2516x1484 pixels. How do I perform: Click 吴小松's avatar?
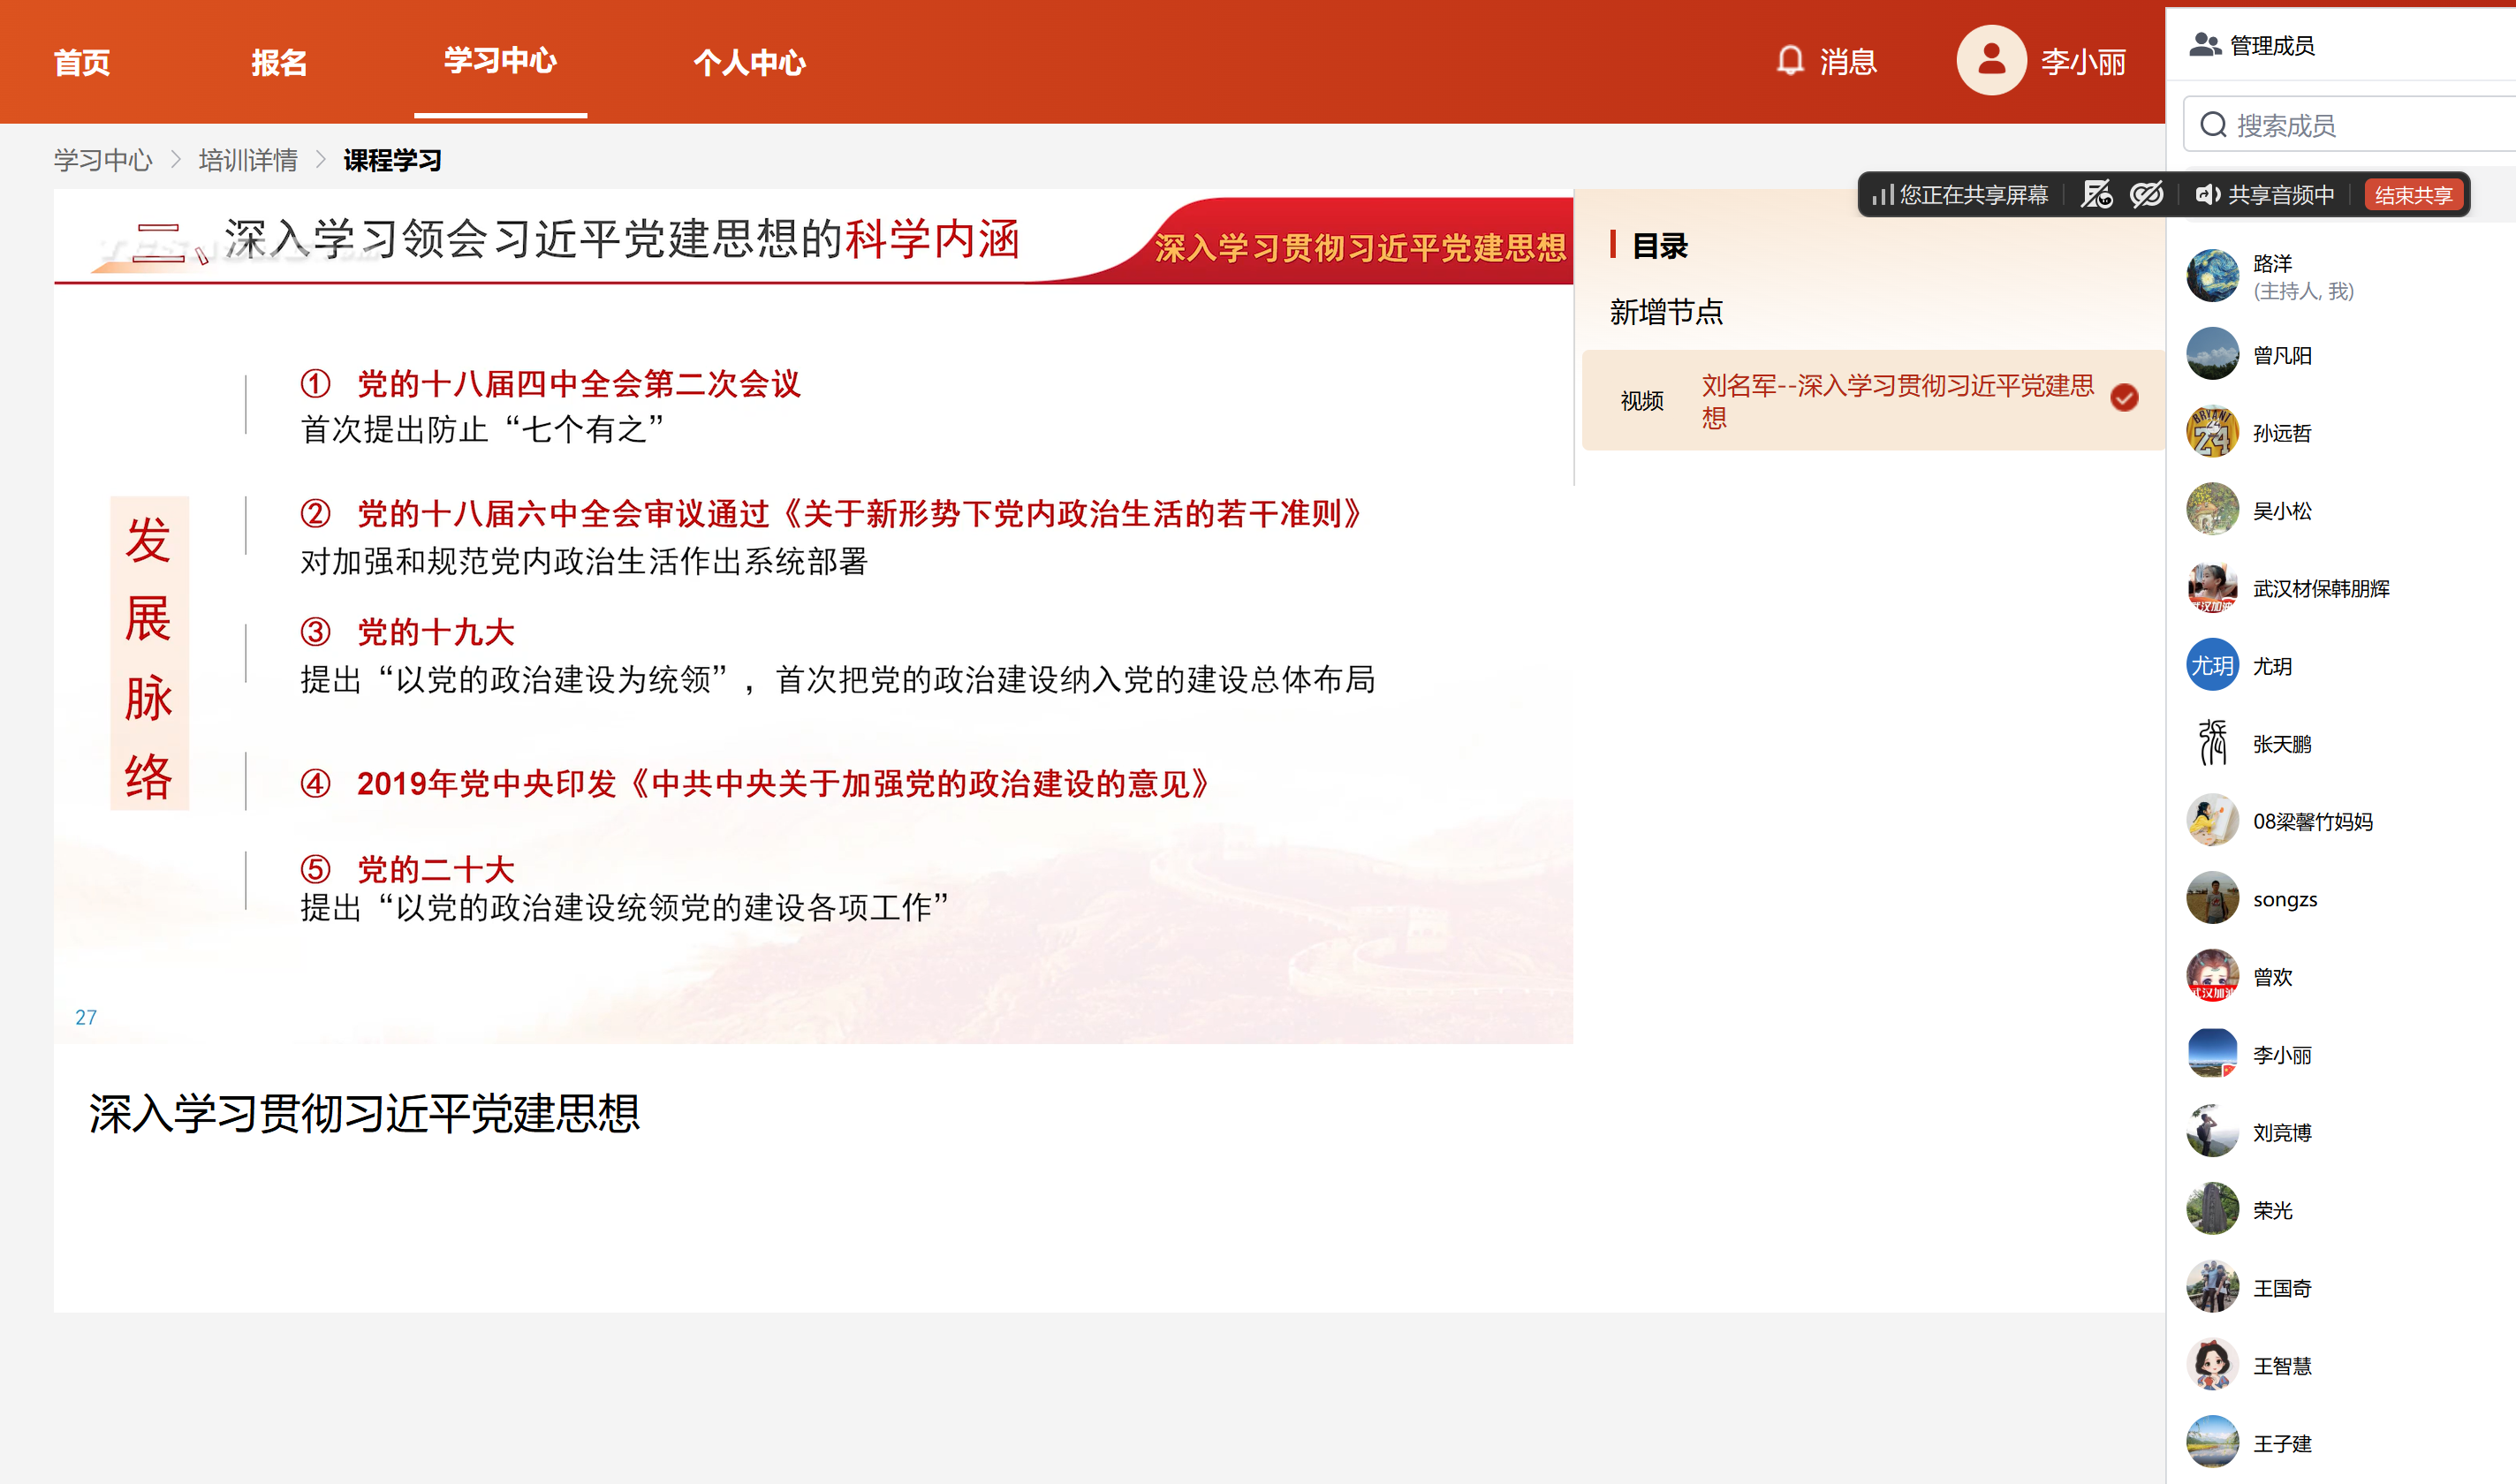point(2212,510)
